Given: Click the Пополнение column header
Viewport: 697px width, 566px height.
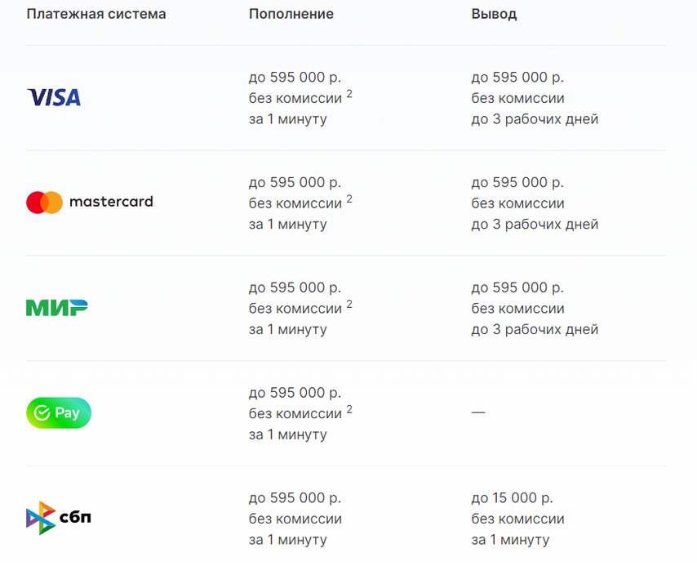Looking at the screenshot, I should 291,15.
